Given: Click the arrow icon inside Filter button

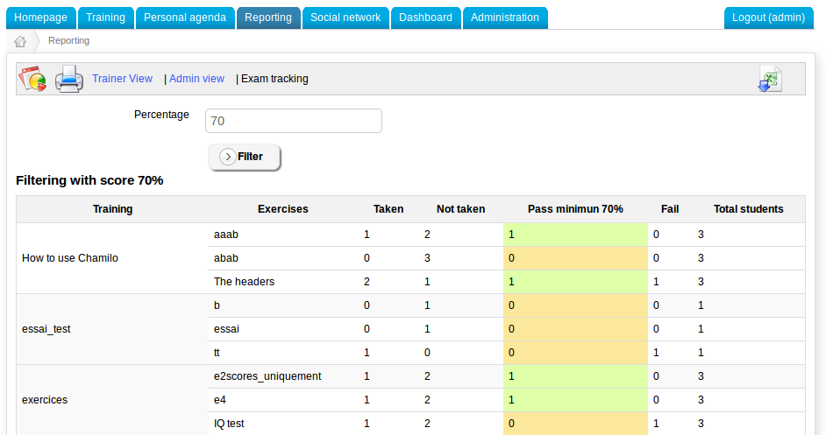Looking at the screenshot, I should 227,157.
